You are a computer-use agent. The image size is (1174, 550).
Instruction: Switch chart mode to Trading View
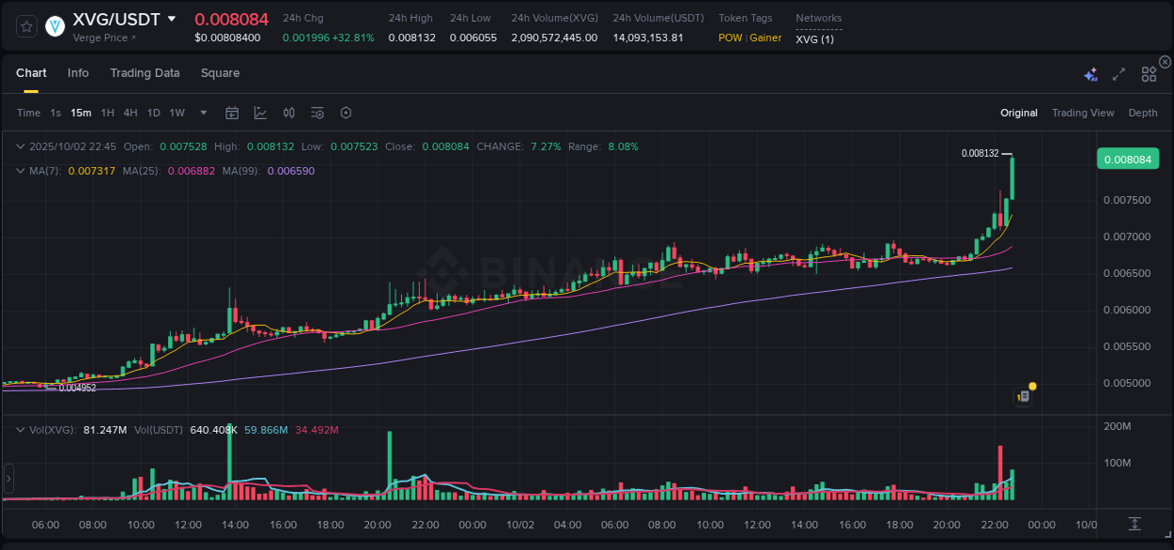point(1082,112)
